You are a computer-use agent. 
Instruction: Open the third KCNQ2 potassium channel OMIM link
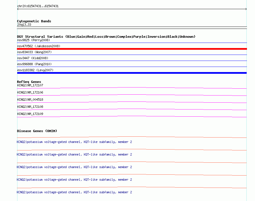pyautogui.click(x=74, y=167)
